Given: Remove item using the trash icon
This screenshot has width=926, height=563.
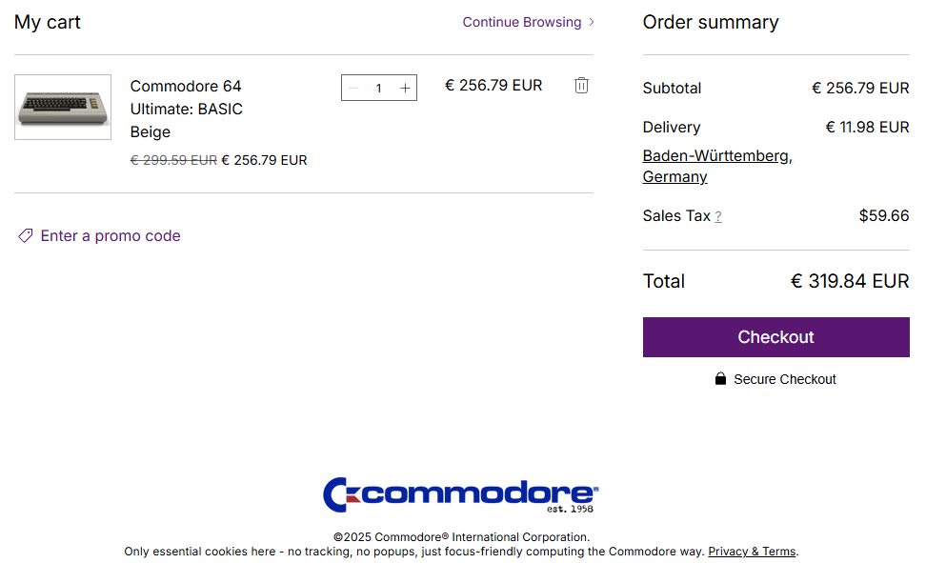Looking at the screenshot, I should (x=581, y=86).
